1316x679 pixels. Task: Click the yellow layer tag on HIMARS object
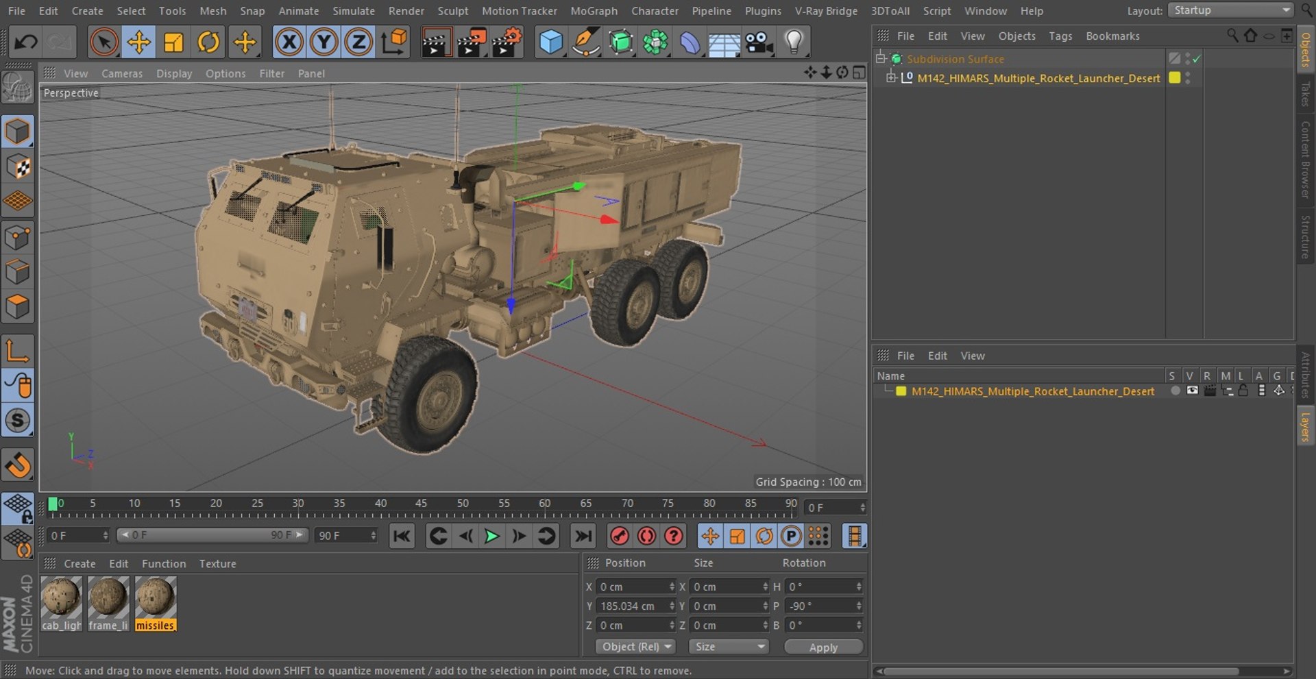point(1175,78)
